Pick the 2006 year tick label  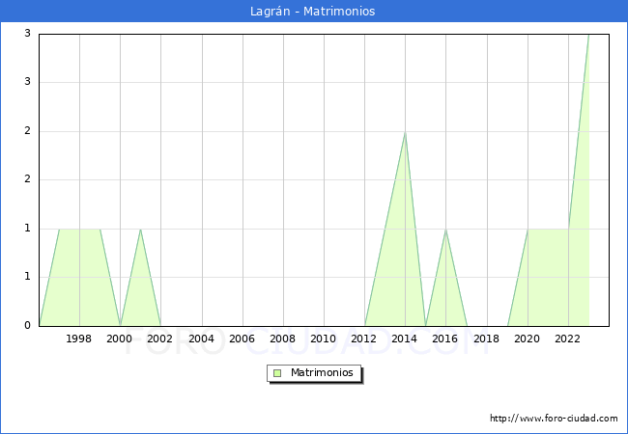pyautogui.click(x=242, y=339)
